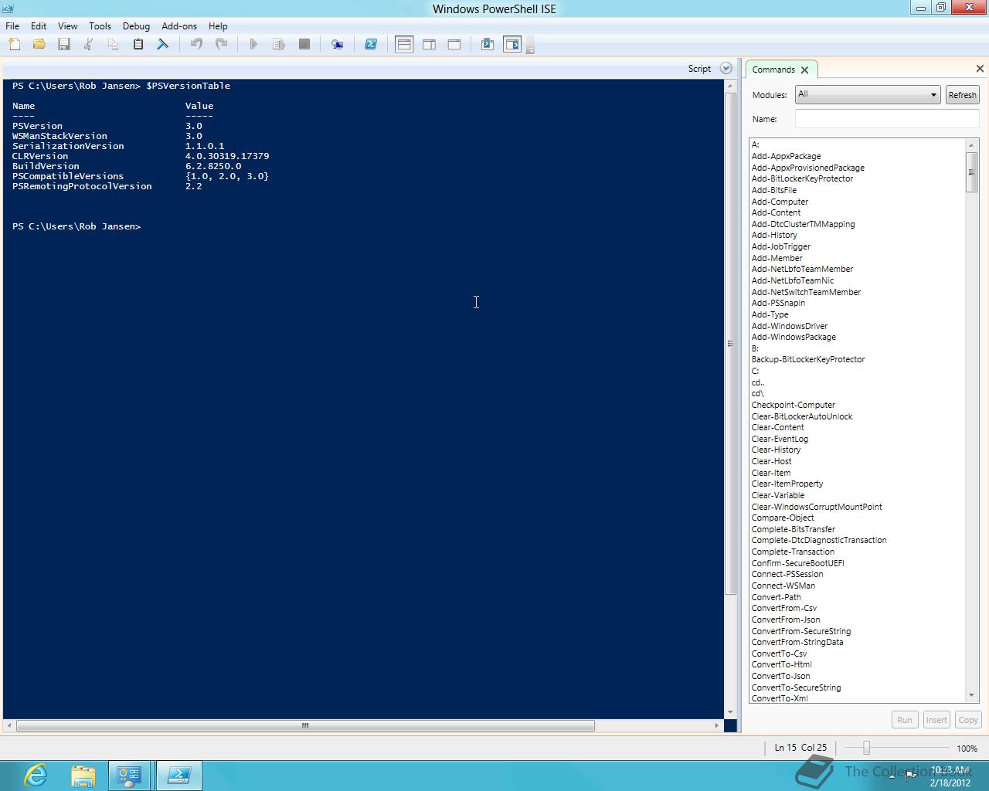
Task: Select Clear-Host command
Action: pos(771,461)
